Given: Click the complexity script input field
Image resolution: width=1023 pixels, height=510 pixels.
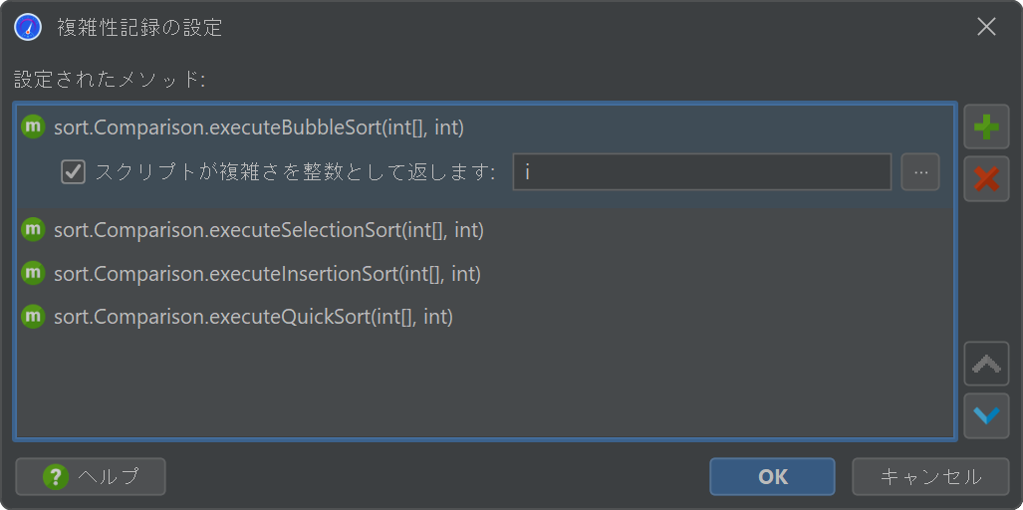Looking at the screenshot, I should click(x=702, y=172).
